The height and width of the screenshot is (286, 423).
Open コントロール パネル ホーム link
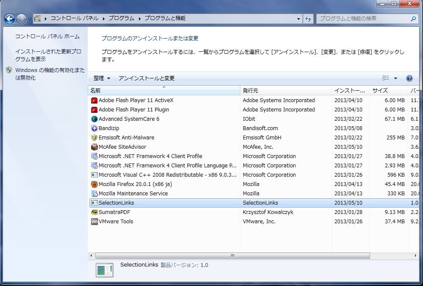point(47,36)
